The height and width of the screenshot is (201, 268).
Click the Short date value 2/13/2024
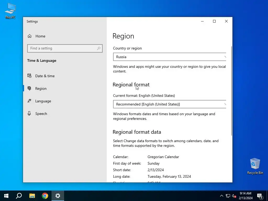156,170
